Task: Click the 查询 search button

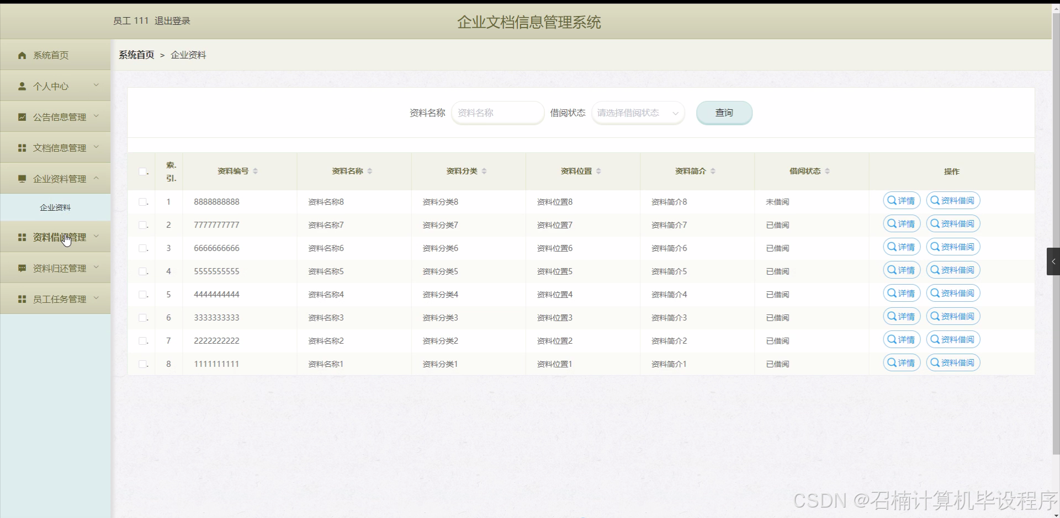Action: pyautogui.click(x=724, y=113)
